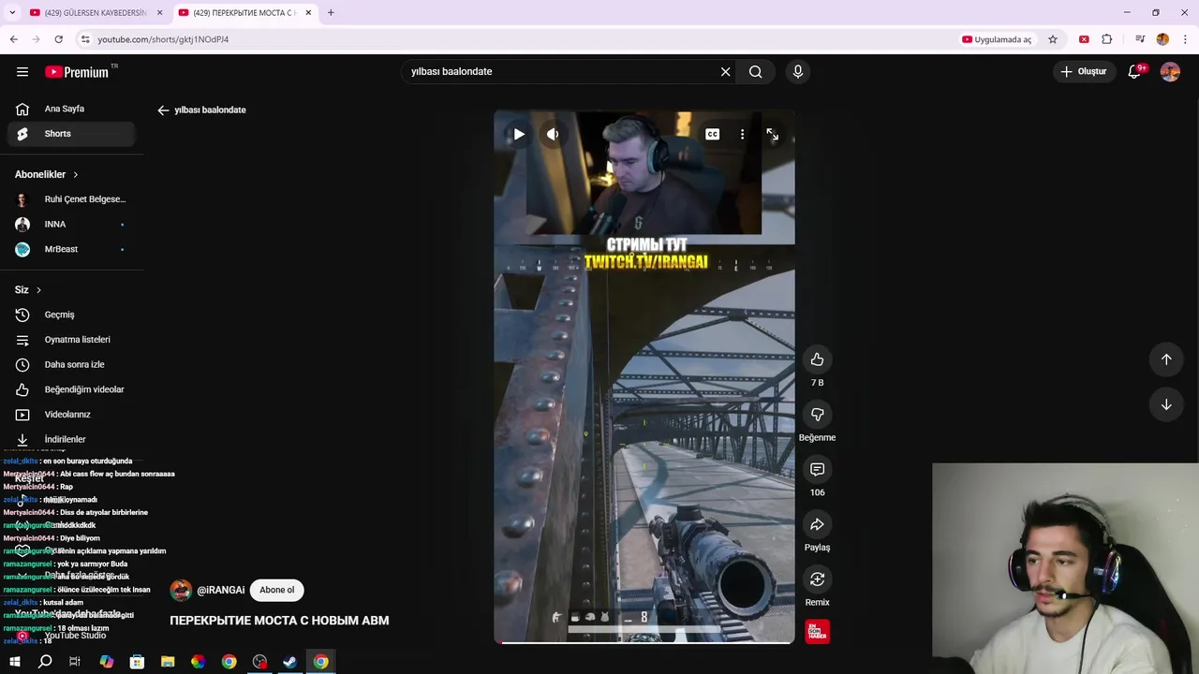Open Ana Sayfa in the sidebar
This screenshot has width=1199, height=674.
click(71, 109)
